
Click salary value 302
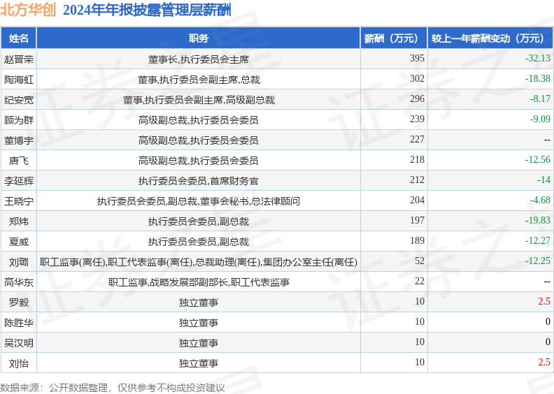pos(417,78)
